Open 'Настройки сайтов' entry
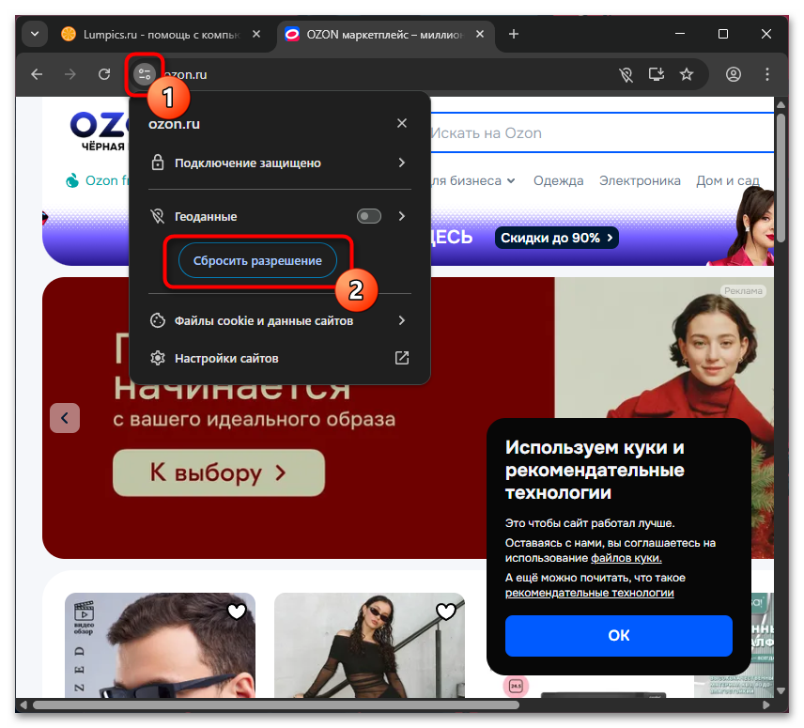Viewport: 804px width, 728px height. 280,358
